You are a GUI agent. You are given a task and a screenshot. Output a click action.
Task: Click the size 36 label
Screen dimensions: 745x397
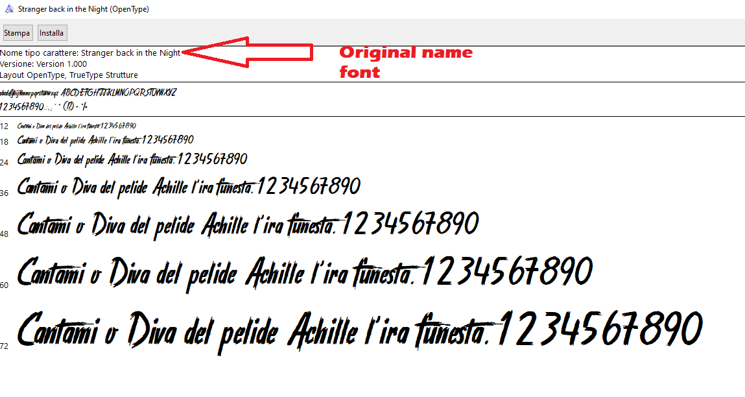click(5, 193)
